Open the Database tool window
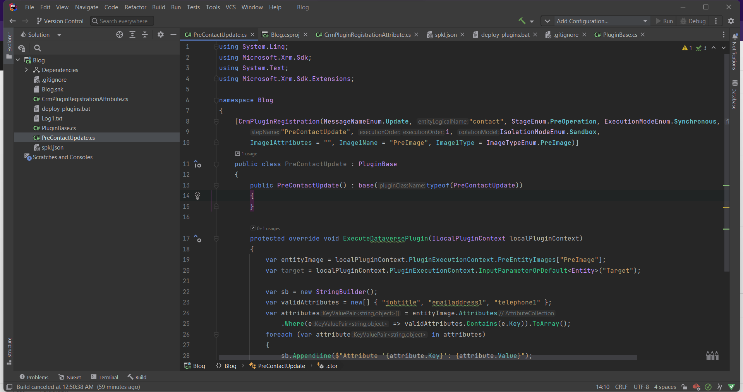The image size is (743, 392). (734, 95)
